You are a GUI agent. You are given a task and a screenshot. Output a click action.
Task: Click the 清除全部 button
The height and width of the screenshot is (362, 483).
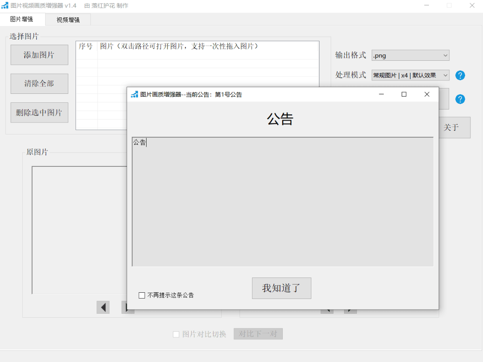tap(39, 84)
